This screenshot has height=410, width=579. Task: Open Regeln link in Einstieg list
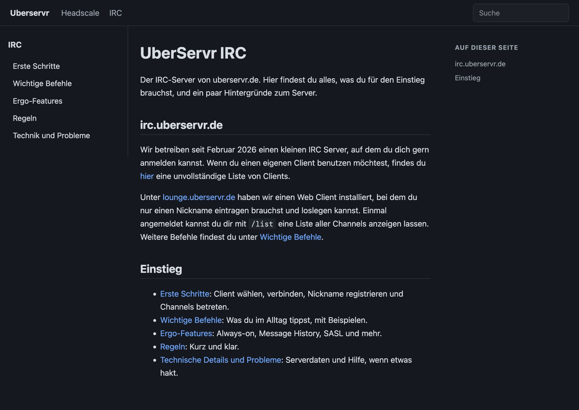click(173, 347)
